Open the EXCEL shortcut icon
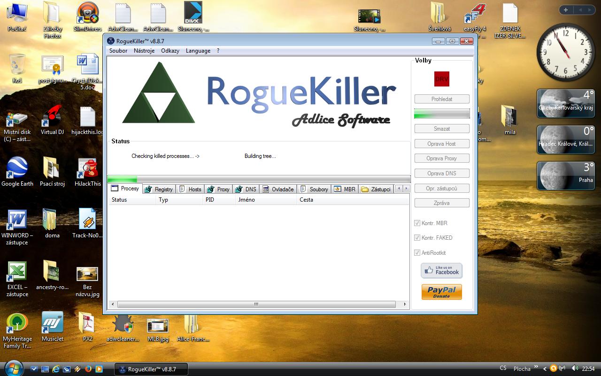The height and width of the screenshot is (376, 601). [17, 279]
